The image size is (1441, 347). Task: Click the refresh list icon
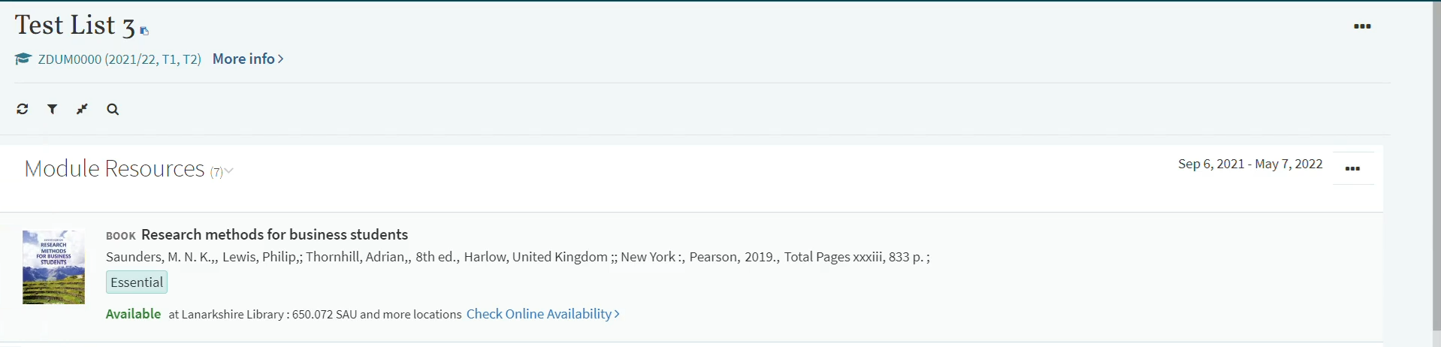[x=23, y=109]
